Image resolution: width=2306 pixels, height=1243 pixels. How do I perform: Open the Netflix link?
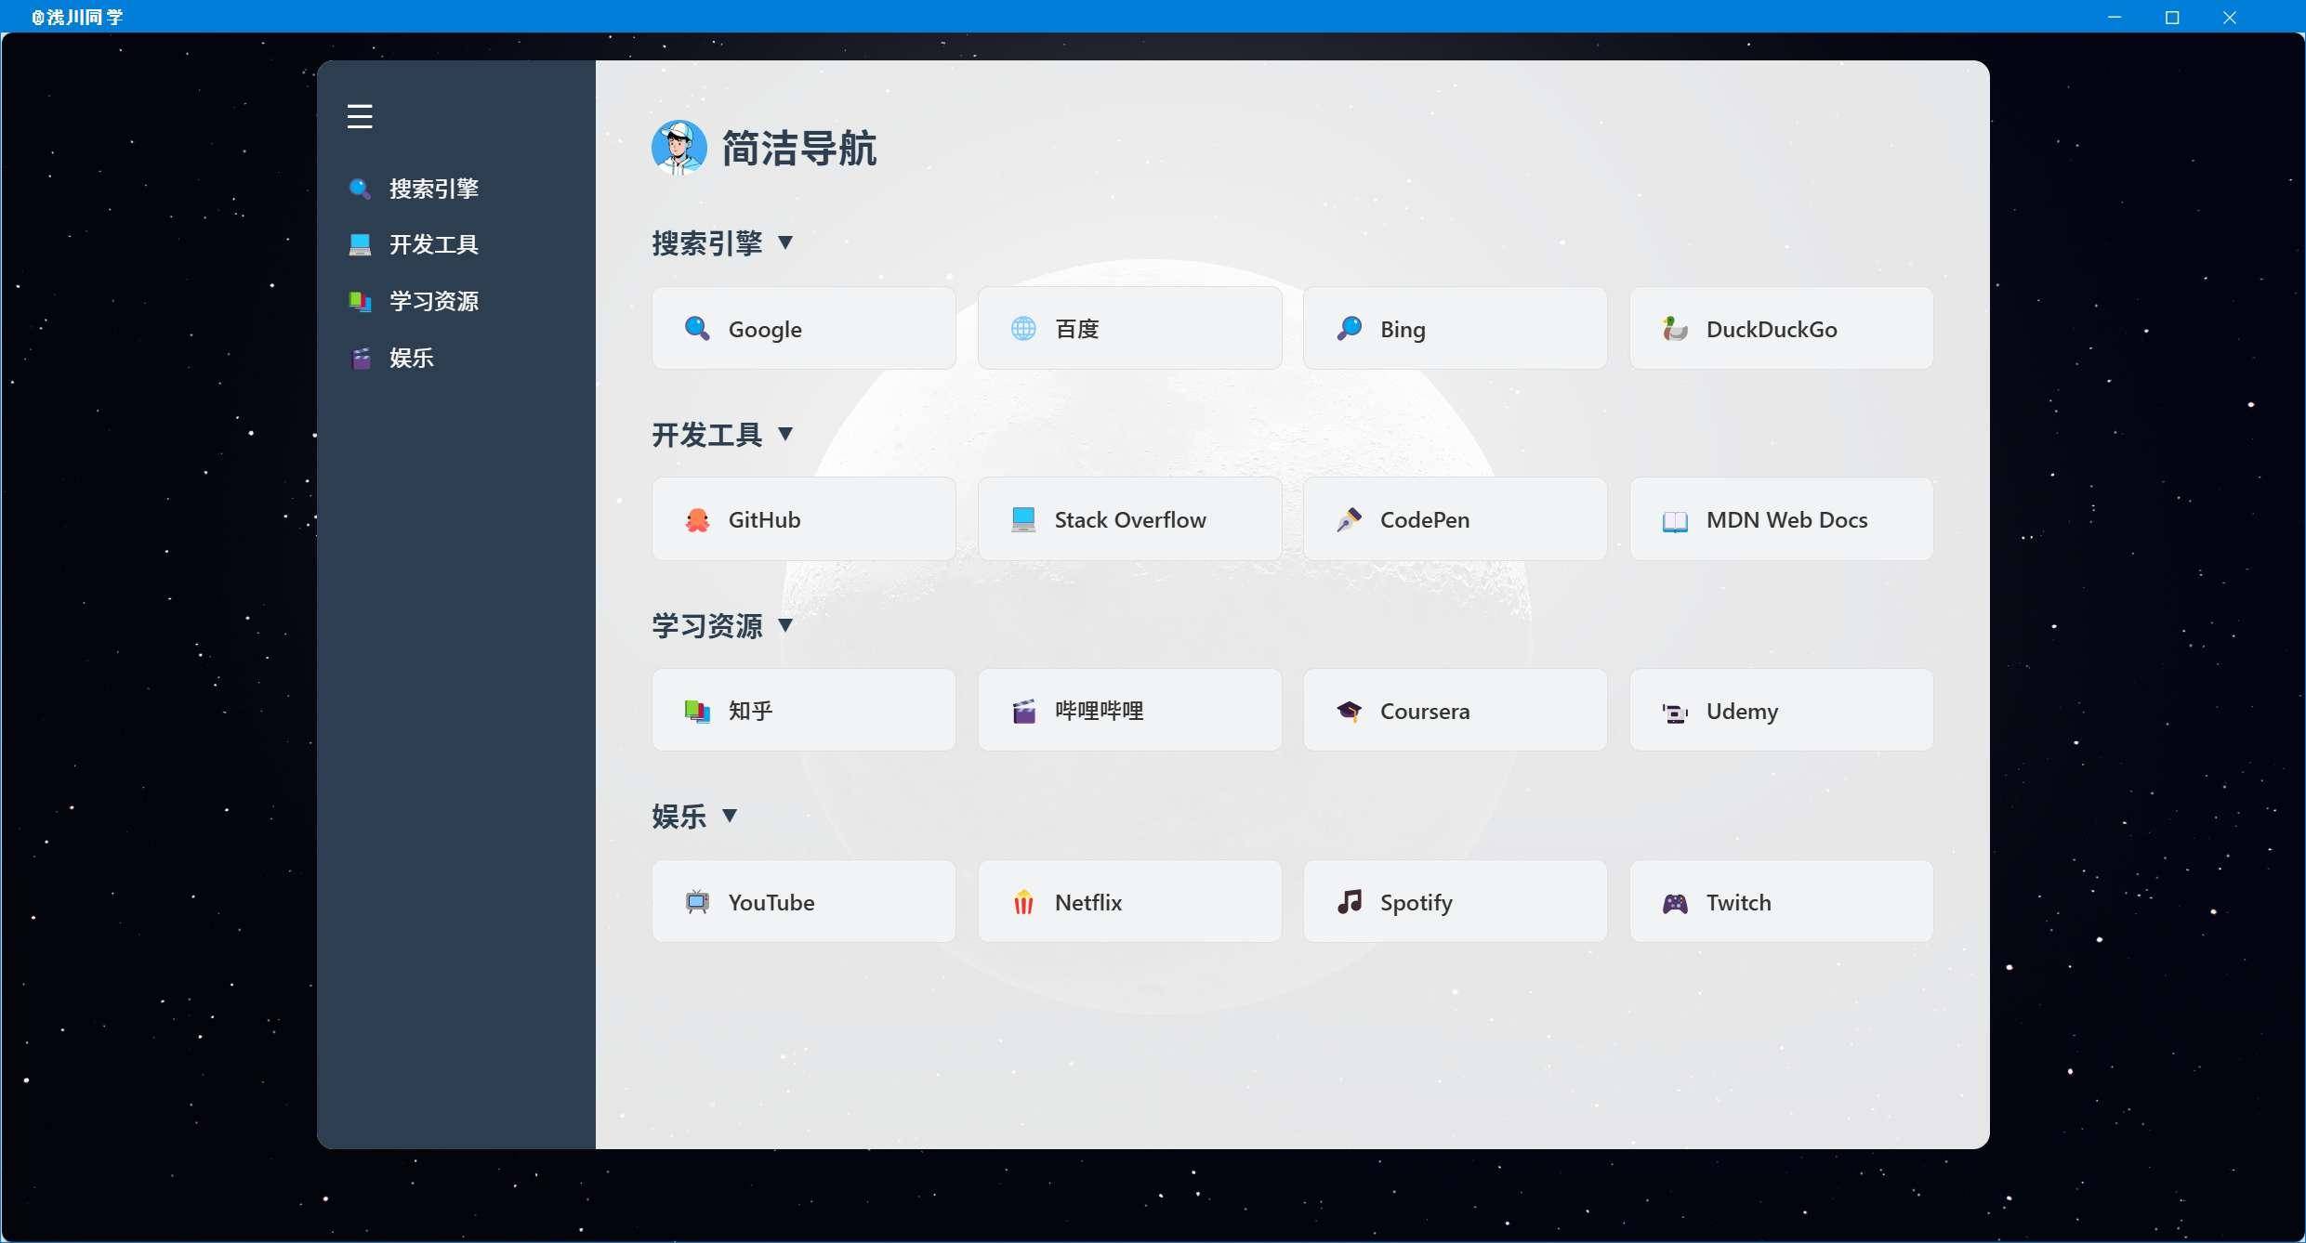pyautogui.click(x=1129, y=901)
